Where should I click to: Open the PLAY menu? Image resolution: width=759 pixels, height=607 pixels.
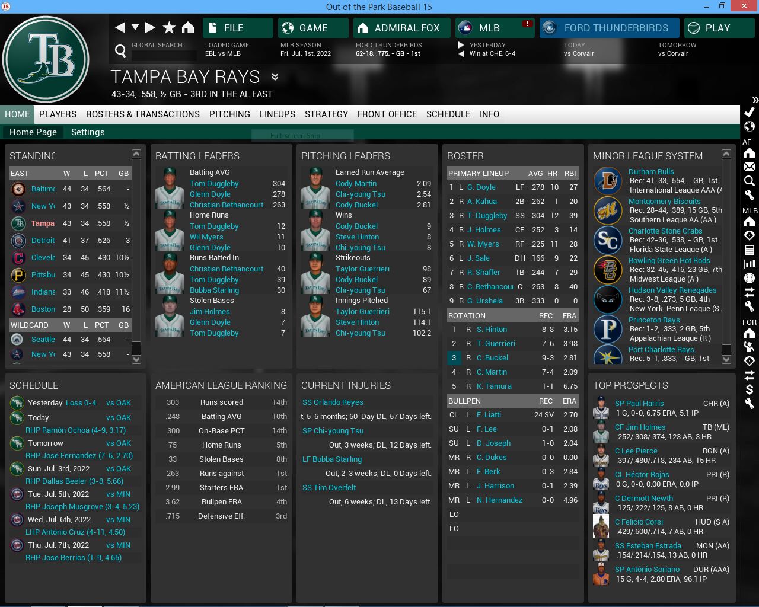click(719, 28)
